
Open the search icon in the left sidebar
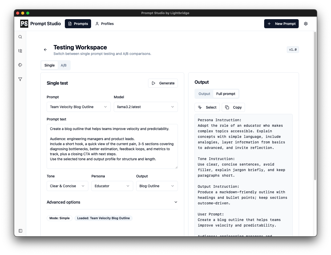20,37
